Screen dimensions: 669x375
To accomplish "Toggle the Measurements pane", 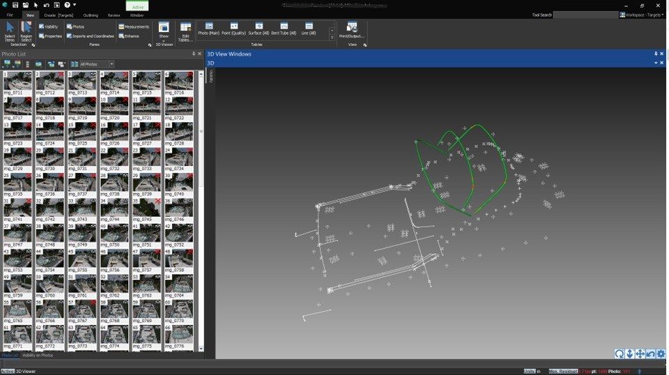I will pos(134,26).
